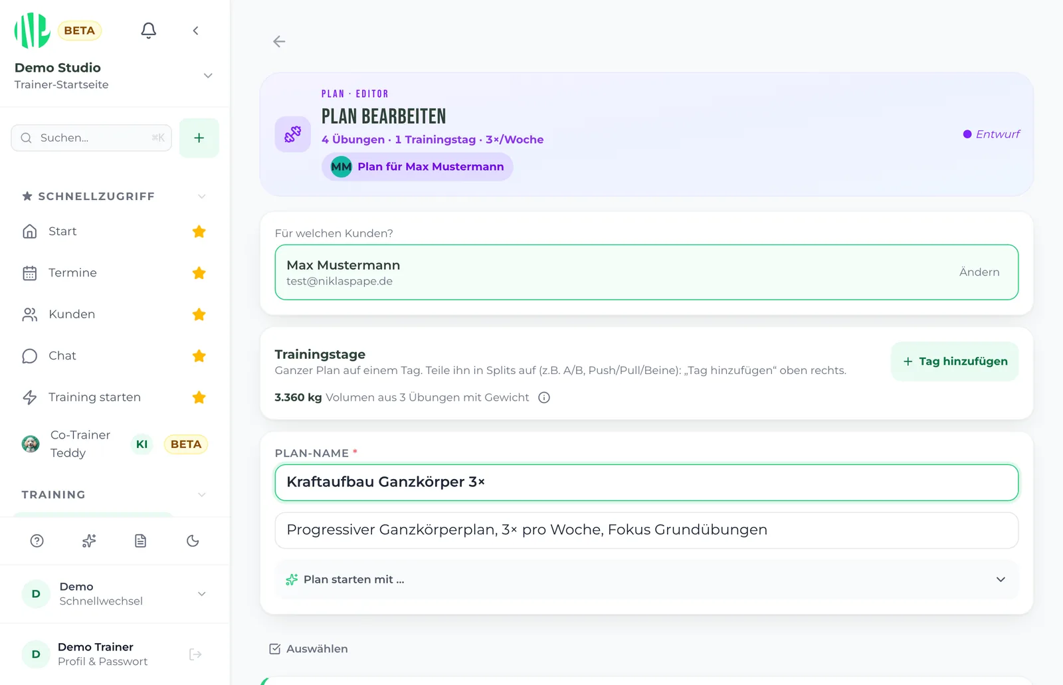1063x685 pixels.
Task: Click the sparkles icon in bottom toolbar
Action: click(89, 541)
